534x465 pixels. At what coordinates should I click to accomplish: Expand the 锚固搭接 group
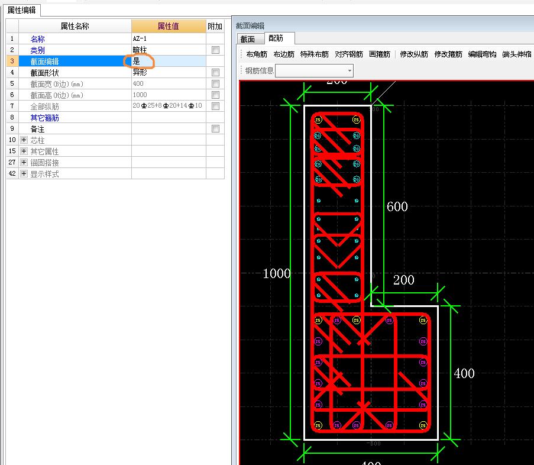coord(24,163)
